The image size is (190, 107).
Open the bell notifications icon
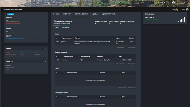pos(164,3)
